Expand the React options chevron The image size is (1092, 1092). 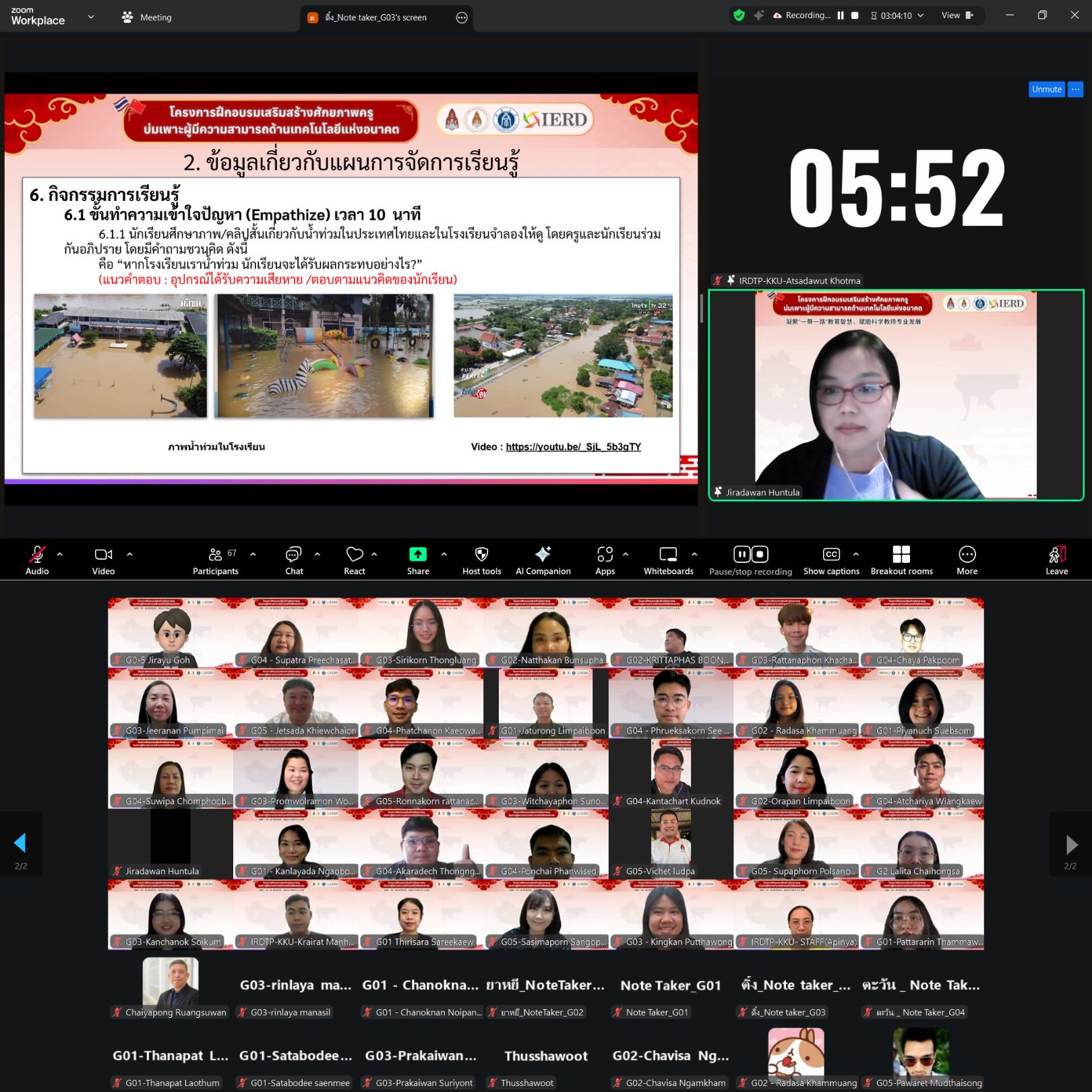374,554
